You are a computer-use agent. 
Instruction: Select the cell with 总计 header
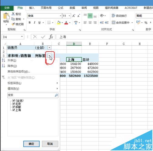click(90, 60)
